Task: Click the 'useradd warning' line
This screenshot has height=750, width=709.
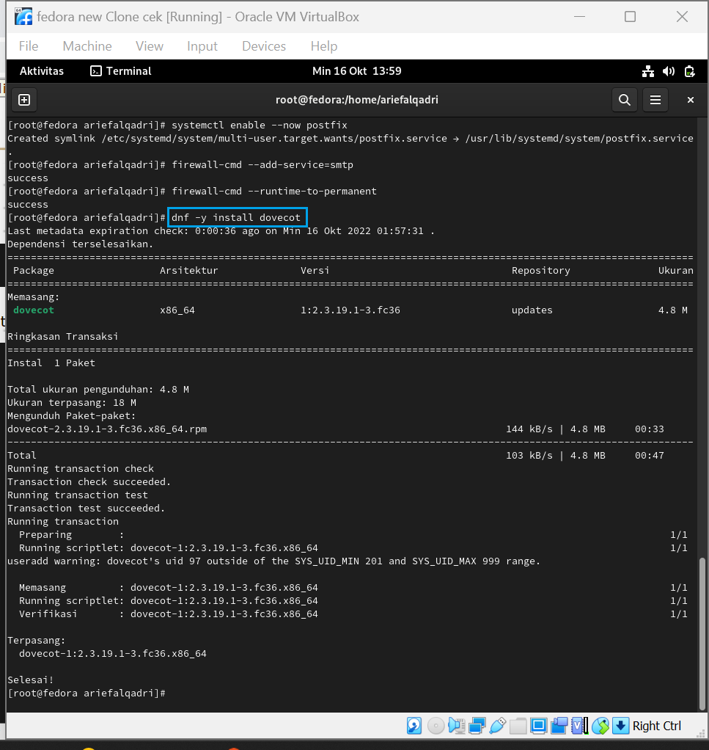Action: coord(273,561)
